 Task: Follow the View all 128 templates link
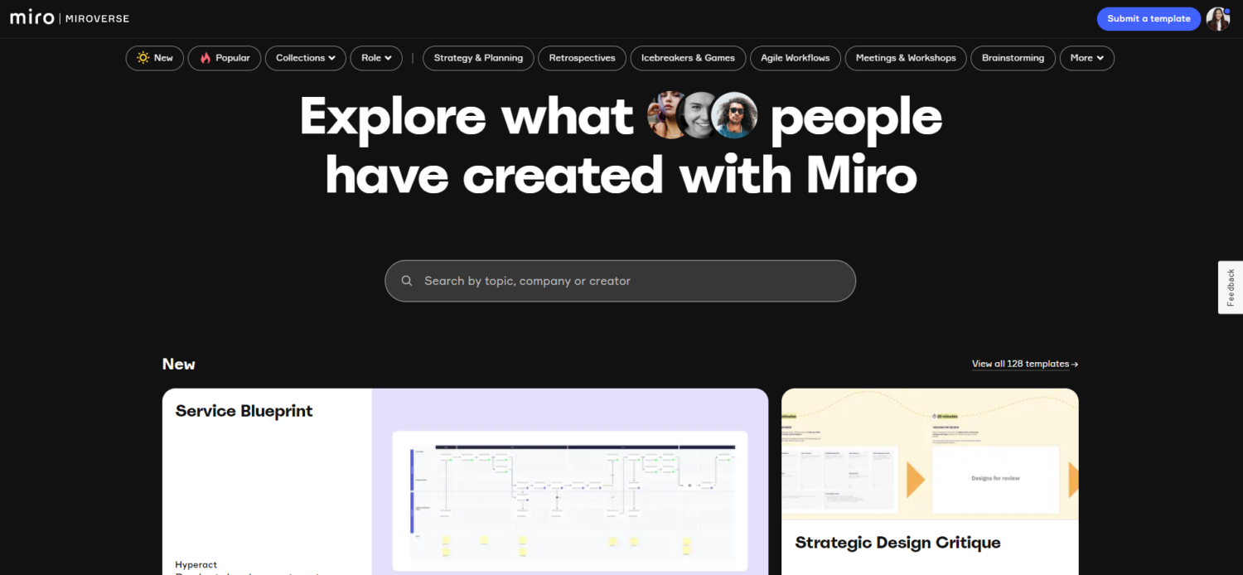point(1025,364)
